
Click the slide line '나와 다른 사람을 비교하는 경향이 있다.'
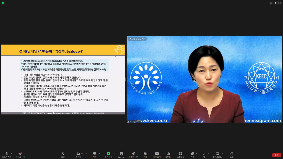tap(43, 75)
